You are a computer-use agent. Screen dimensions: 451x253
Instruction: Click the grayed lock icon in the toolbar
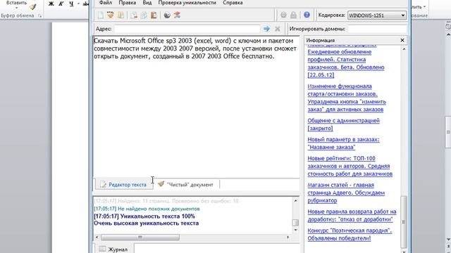tap(293, 15)
